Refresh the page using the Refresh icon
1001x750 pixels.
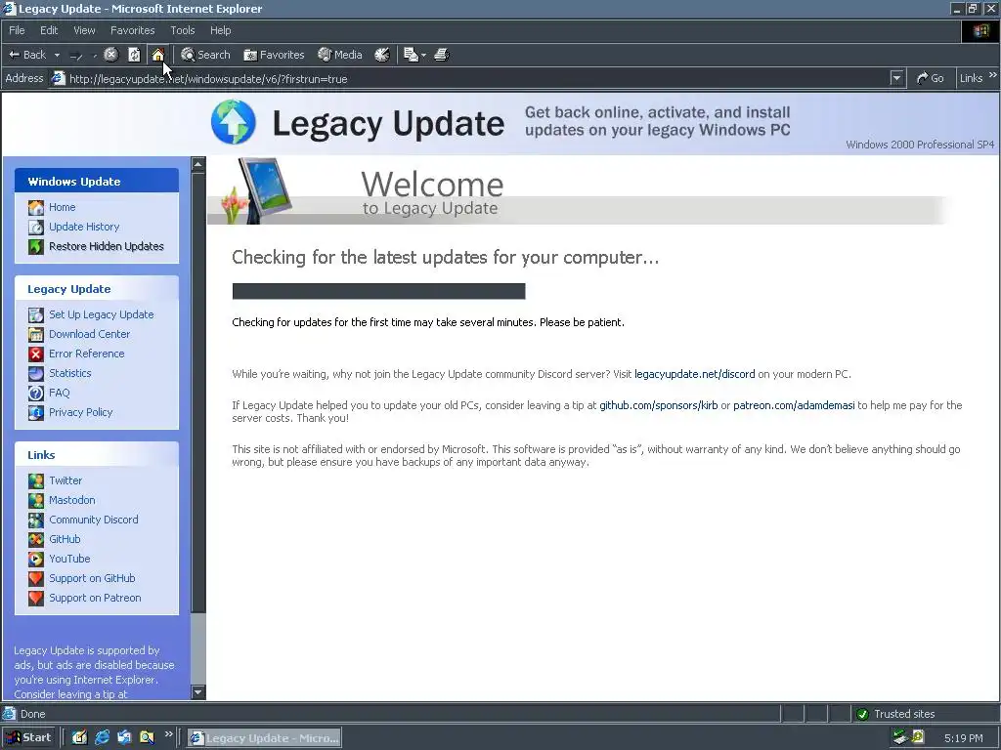[134, 55]
